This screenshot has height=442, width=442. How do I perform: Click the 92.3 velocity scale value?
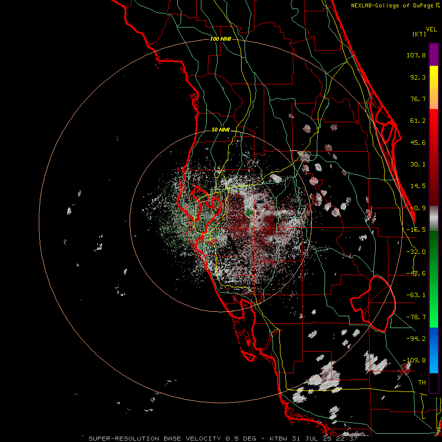point(418,77)
